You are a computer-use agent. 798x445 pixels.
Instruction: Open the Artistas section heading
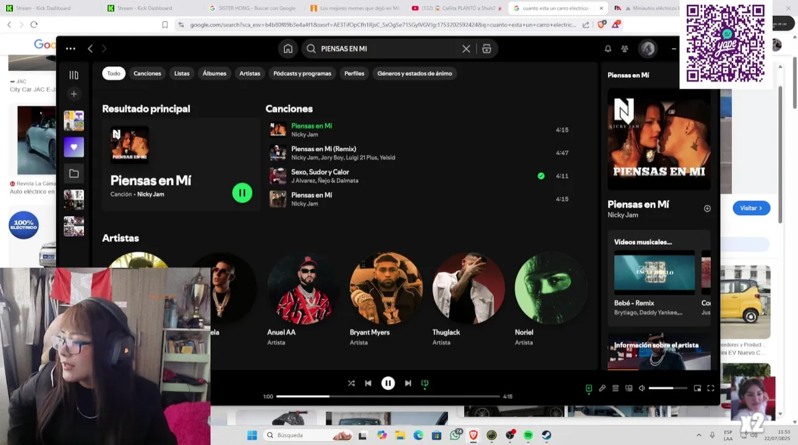click(x=121, y=238)
